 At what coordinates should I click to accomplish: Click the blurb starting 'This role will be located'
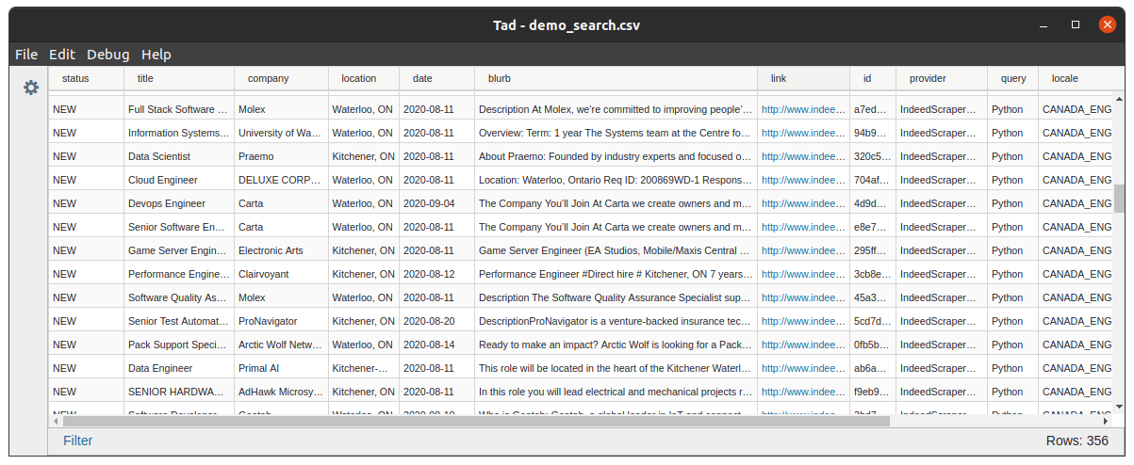point(616,368)
